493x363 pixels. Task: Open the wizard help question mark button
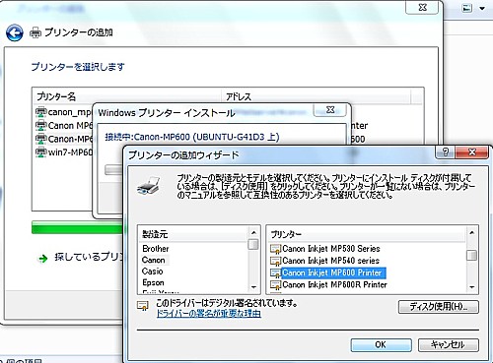pyautogui.click(x=445, y=152)
